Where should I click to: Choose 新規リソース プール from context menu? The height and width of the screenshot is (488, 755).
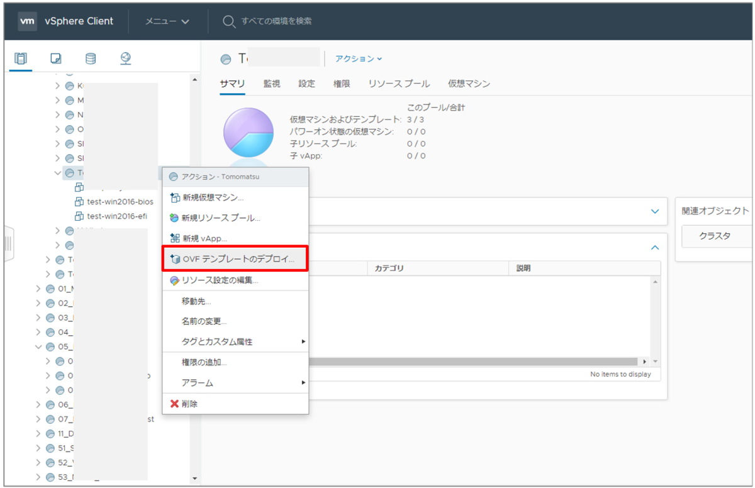coord(235,218)
